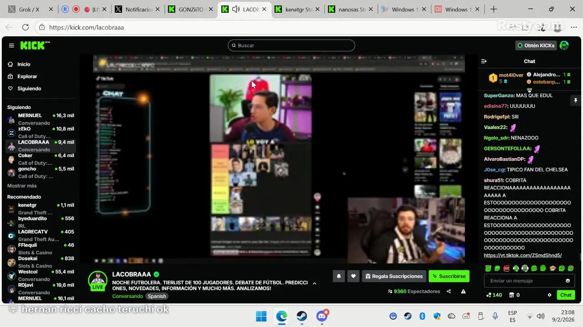Image resolution: width=583 pixels, height=327 pixels.
Task: Click the pinned message pin icon
Action: point(575,100)
